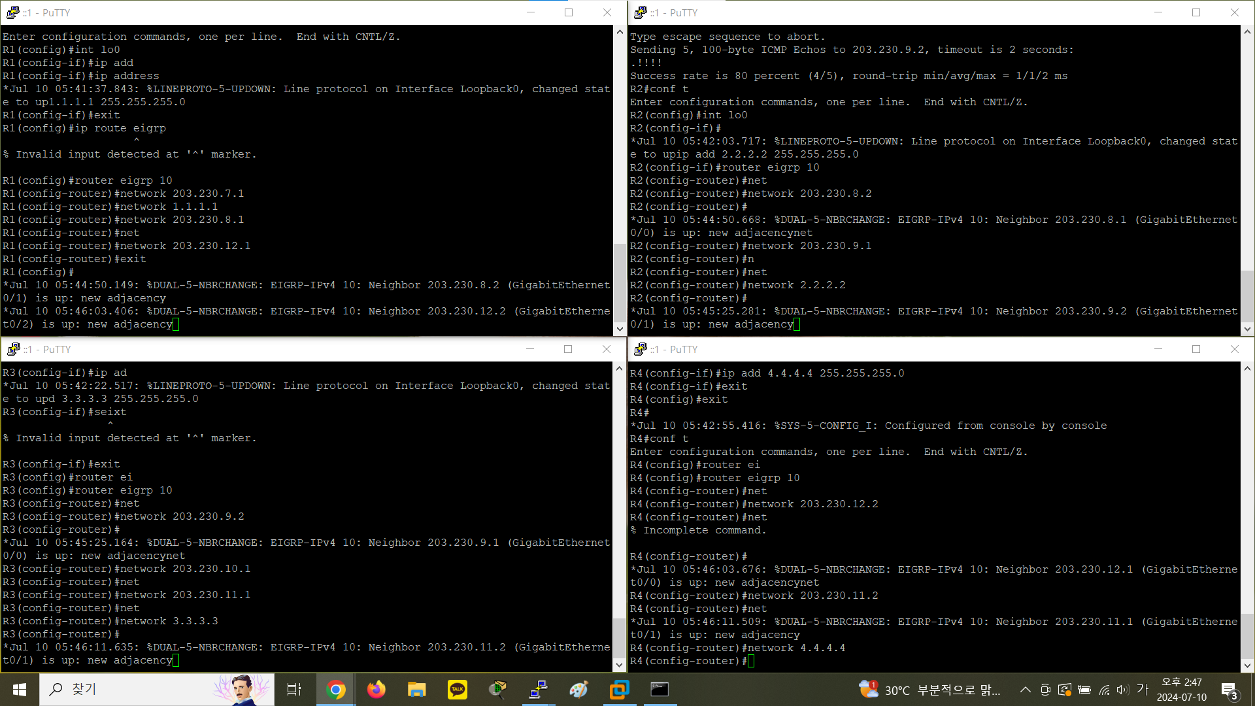Open the command prompt taskbar icon
The height and width of the screenshot is (706, 1255).
(660, 690)
